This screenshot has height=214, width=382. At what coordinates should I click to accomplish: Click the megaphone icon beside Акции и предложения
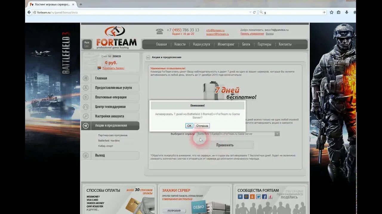pyautogui.click(x=86, y=126)
